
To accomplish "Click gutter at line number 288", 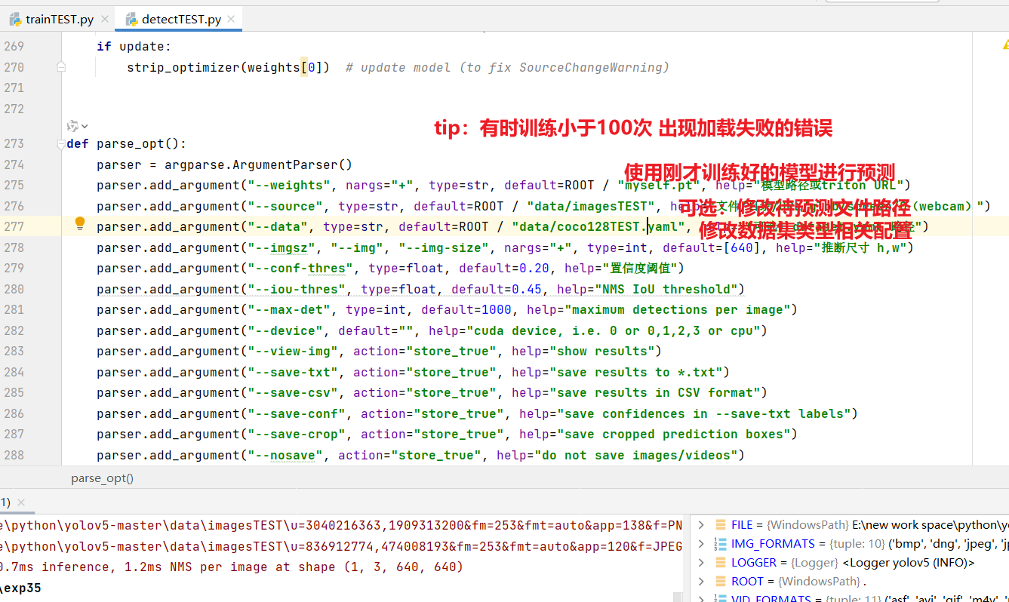I will pos(14,455).
